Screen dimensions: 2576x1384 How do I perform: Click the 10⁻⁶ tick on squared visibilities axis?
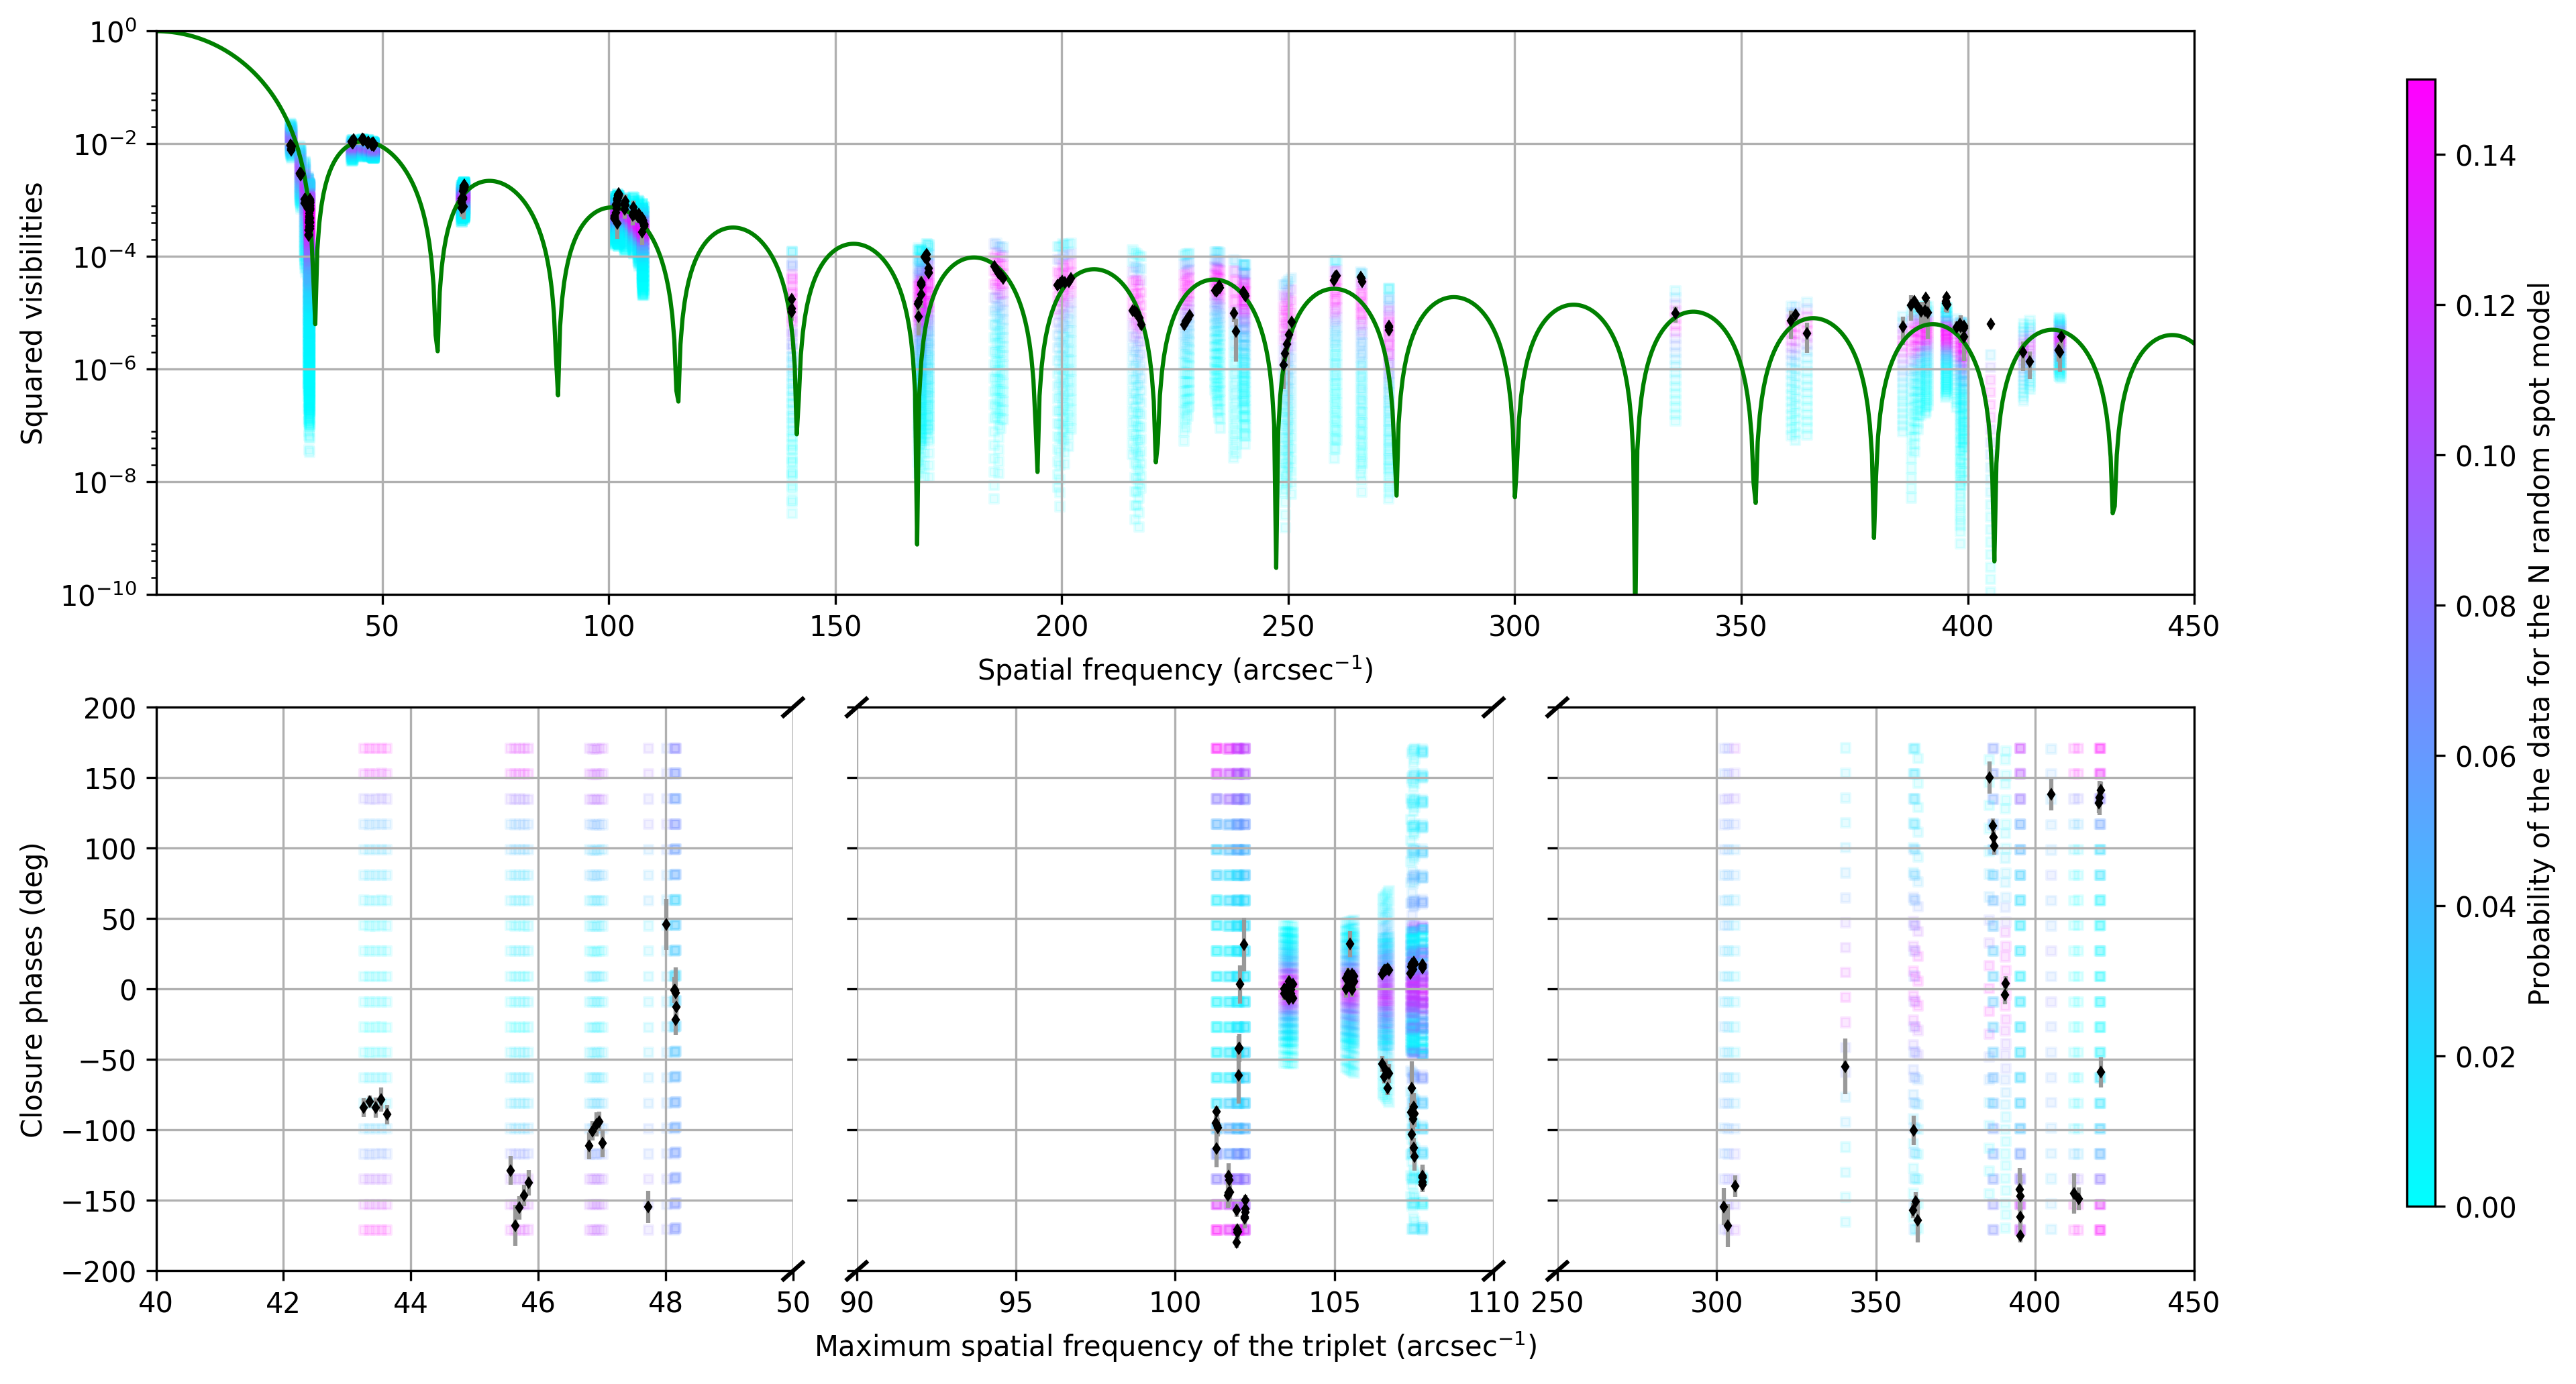pyautogui.click(x=104, y=371)
